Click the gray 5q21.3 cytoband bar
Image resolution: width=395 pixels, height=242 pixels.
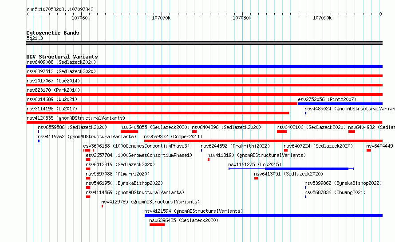(x=204, y=43)
